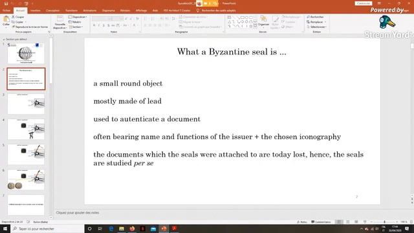This screenshot has width=414, height=233.
Task: Click the font color button
Action: click(x=134, y=25)
